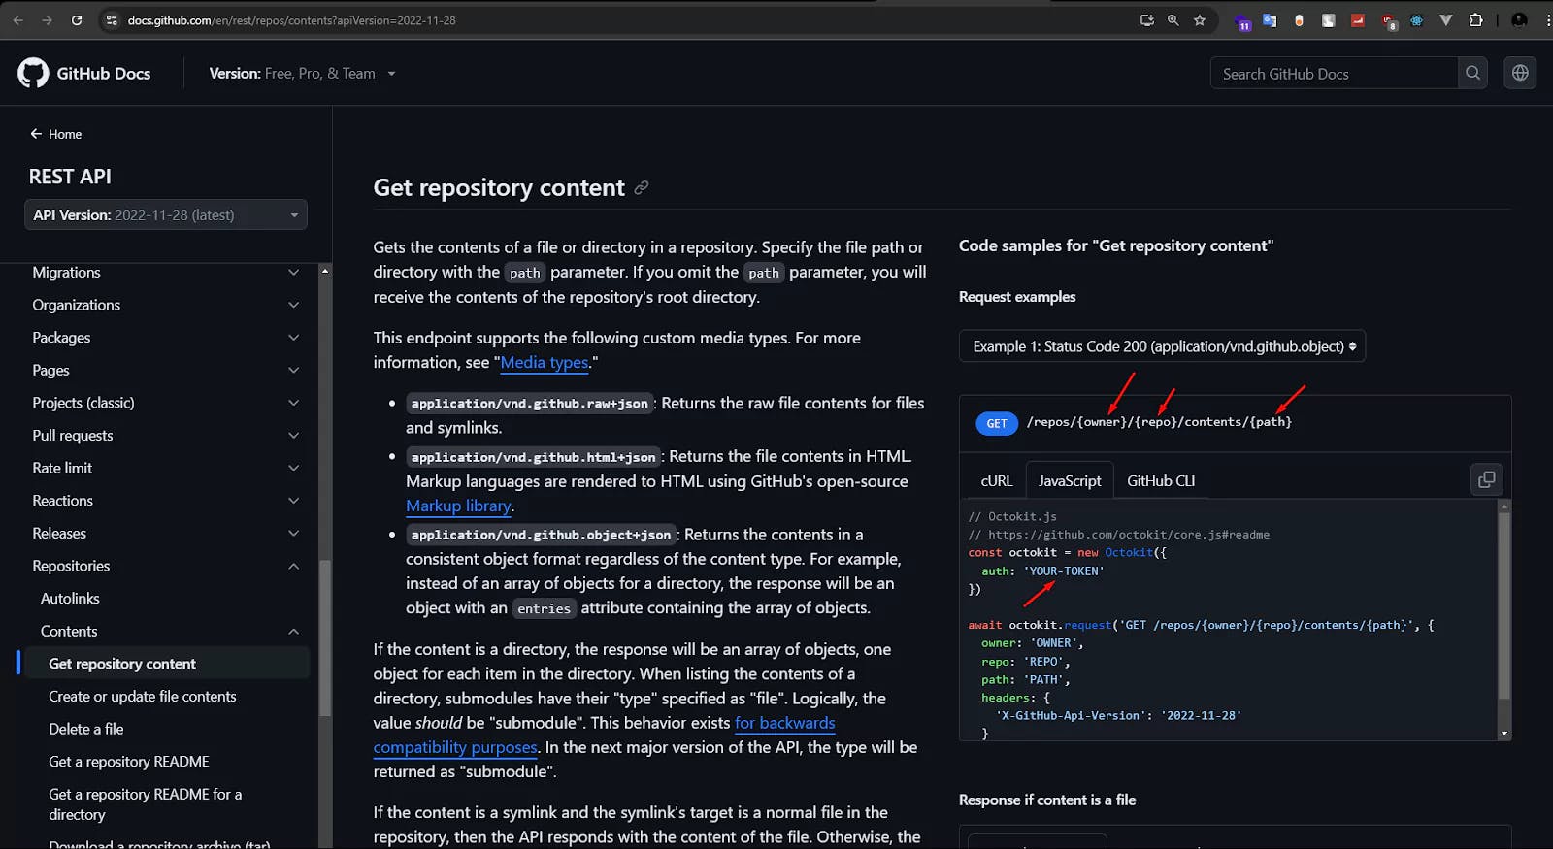Click the GitHub Docs title link
The width and height of the screenshot is (1553, 849).
point(103,74)
